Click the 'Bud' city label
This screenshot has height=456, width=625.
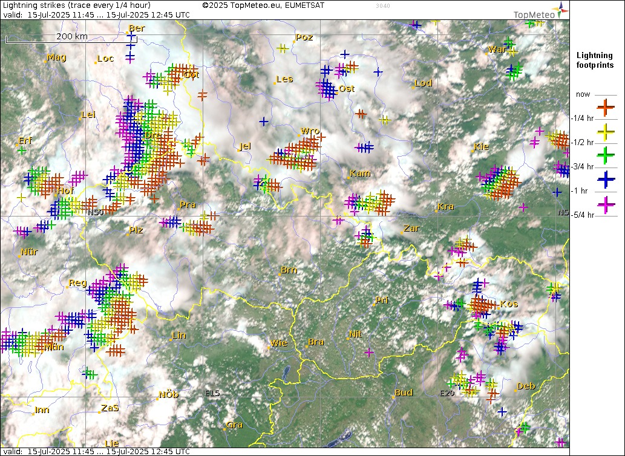point(404,392)
